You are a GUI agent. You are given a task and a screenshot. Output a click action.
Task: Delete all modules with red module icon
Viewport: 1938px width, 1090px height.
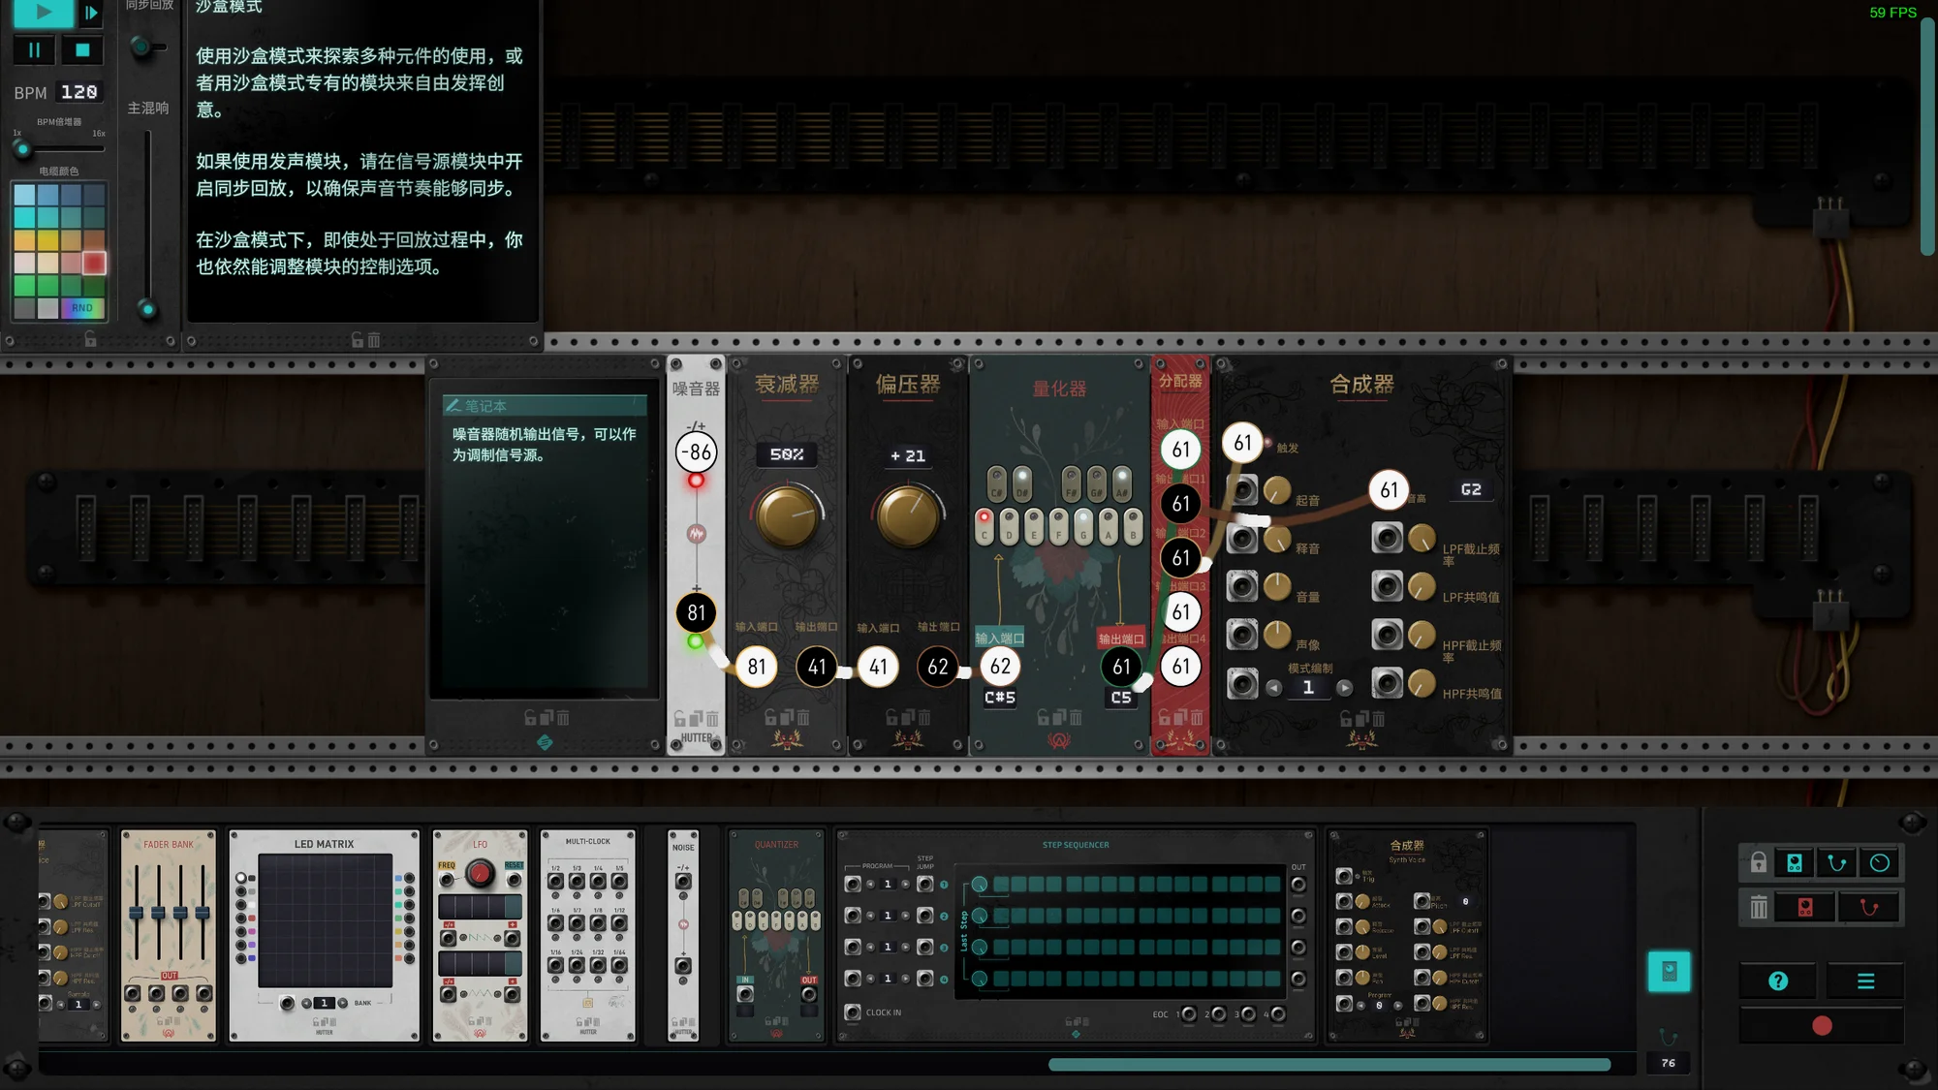[1805, 908]
